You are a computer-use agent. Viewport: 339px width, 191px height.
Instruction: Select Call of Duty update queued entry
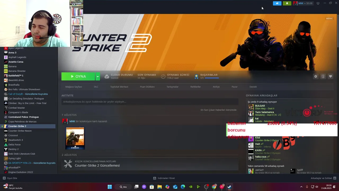[x=28, y=94]
